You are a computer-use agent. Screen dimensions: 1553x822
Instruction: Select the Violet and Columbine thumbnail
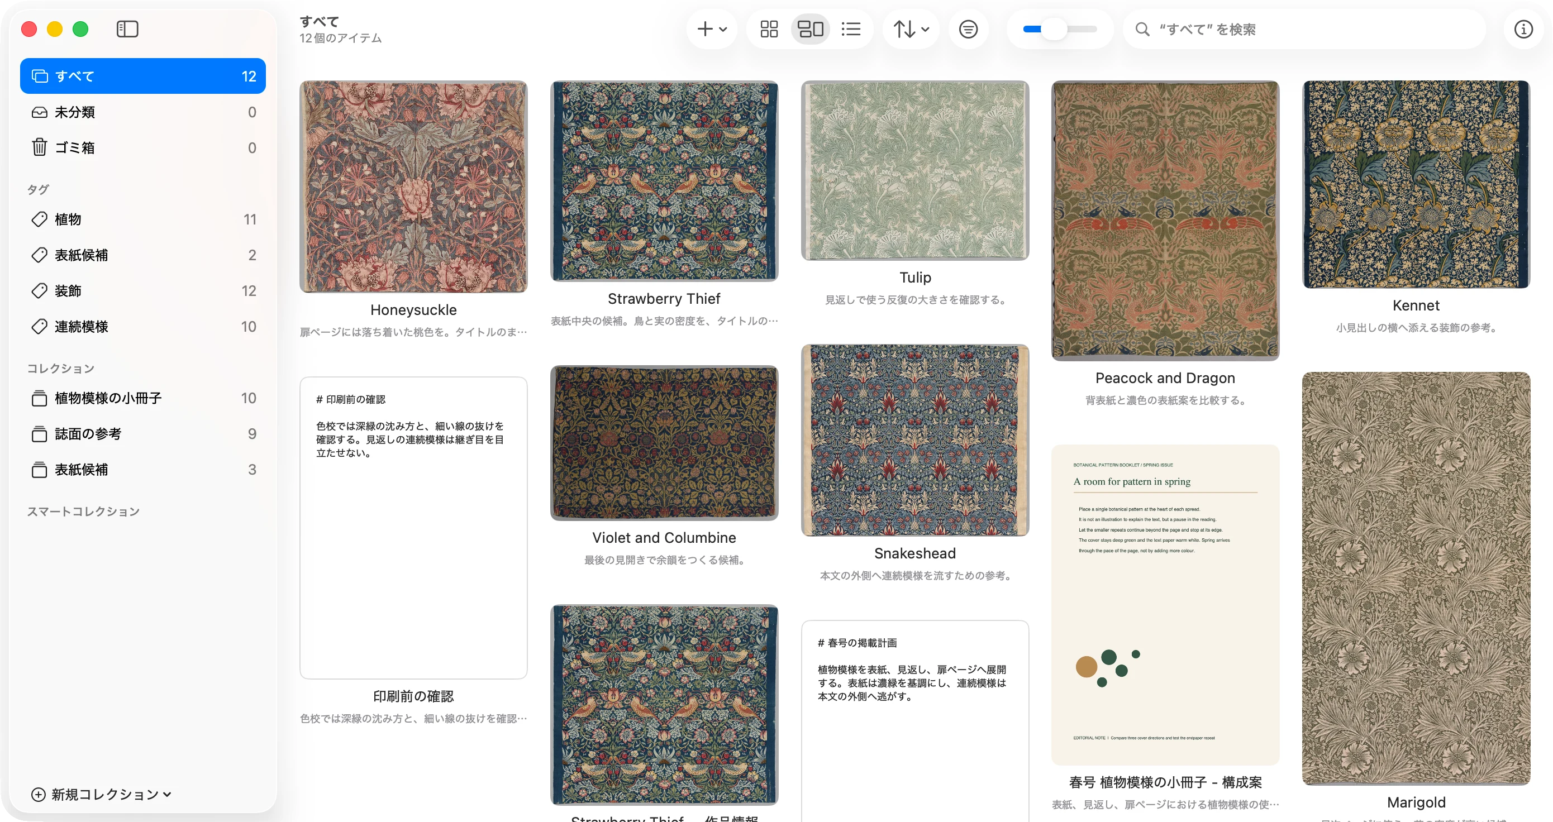coord(664,443)
